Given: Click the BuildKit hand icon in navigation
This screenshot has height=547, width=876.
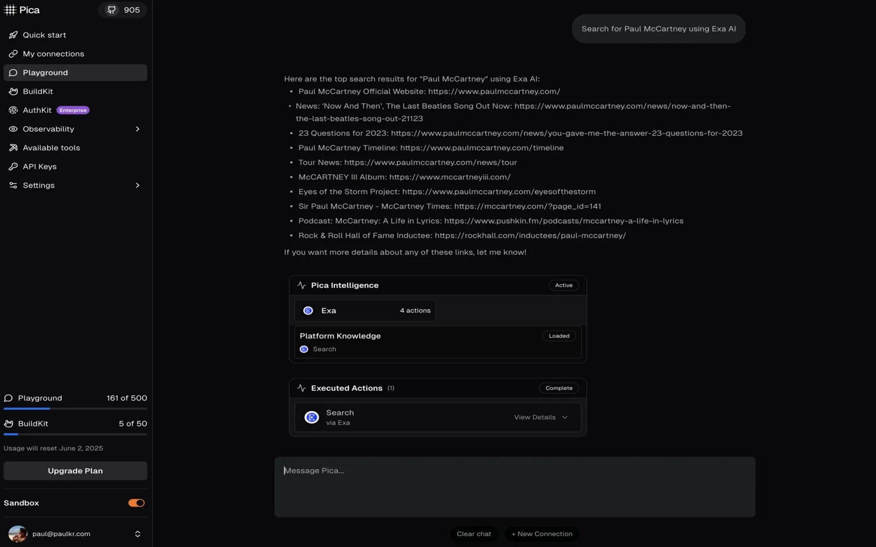Looking at the screenshot, I should pos(13,91).
